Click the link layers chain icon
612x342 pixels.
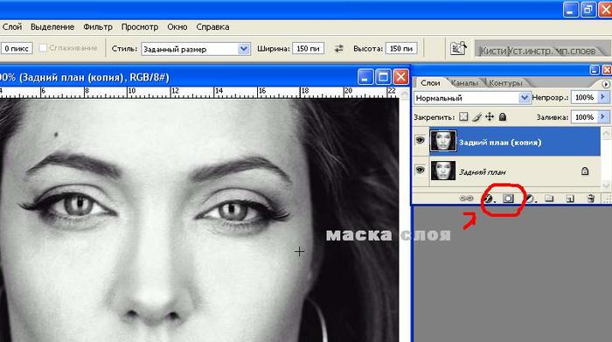point(466,199)
